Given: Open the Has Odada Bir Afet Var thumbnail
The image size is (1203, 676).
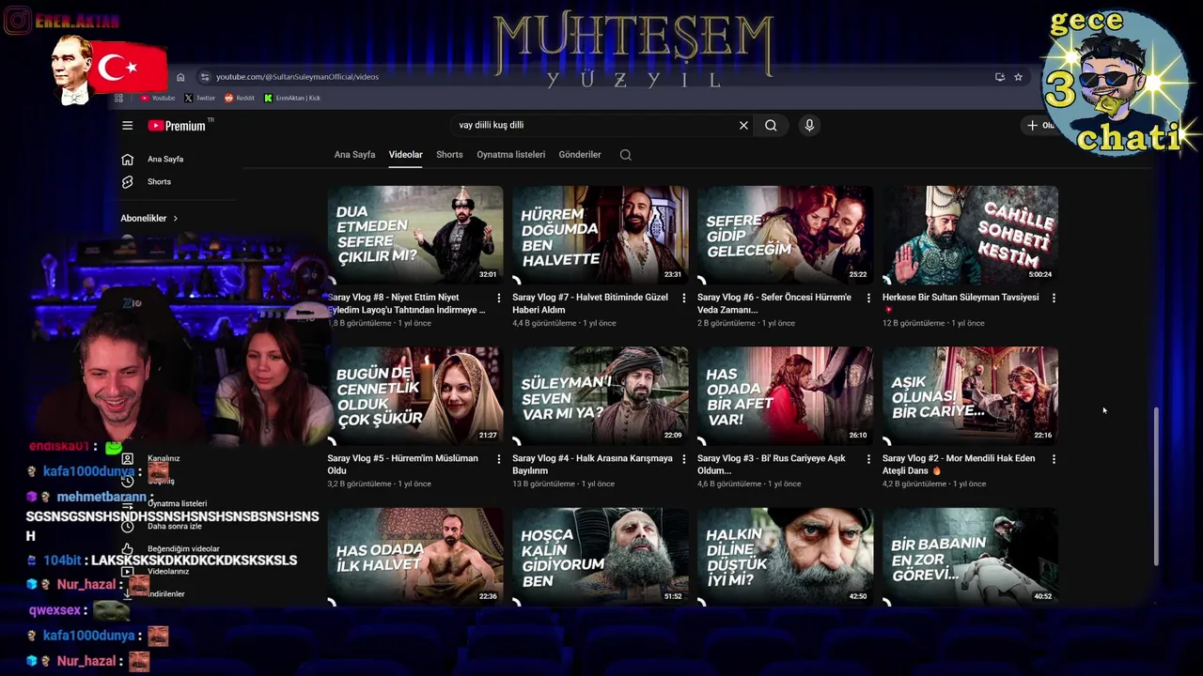Looking at the screenshot, I should point(785,395).
